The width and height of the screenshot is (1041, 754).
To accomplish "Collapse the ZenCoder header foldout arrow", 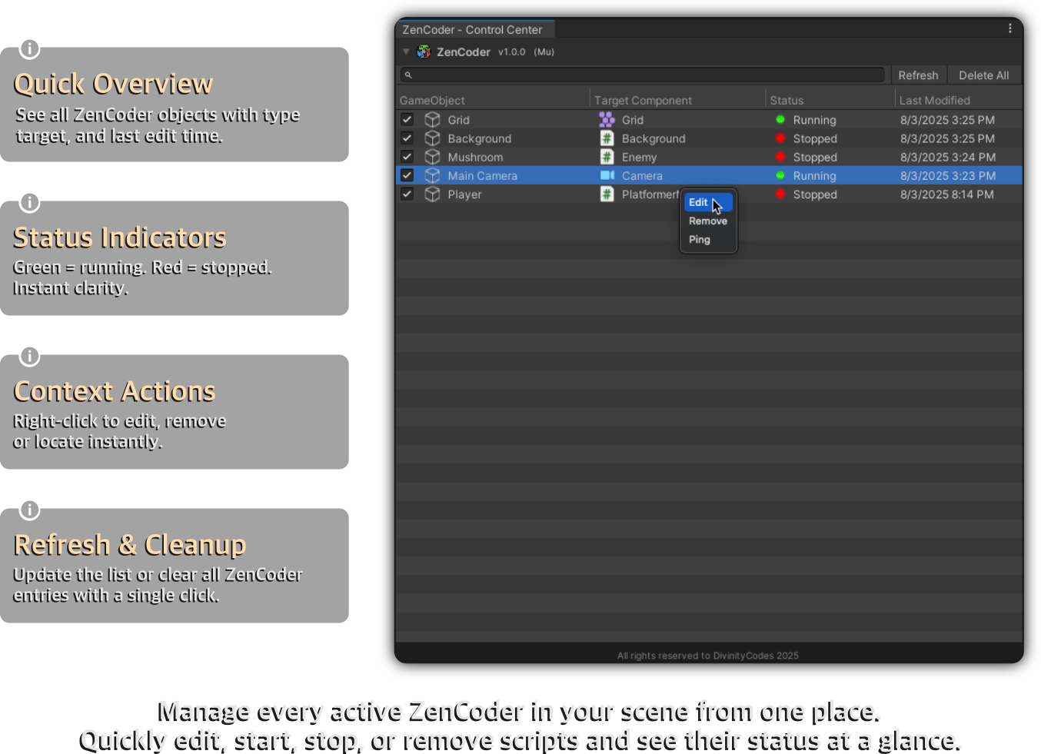I will (406, 51).
